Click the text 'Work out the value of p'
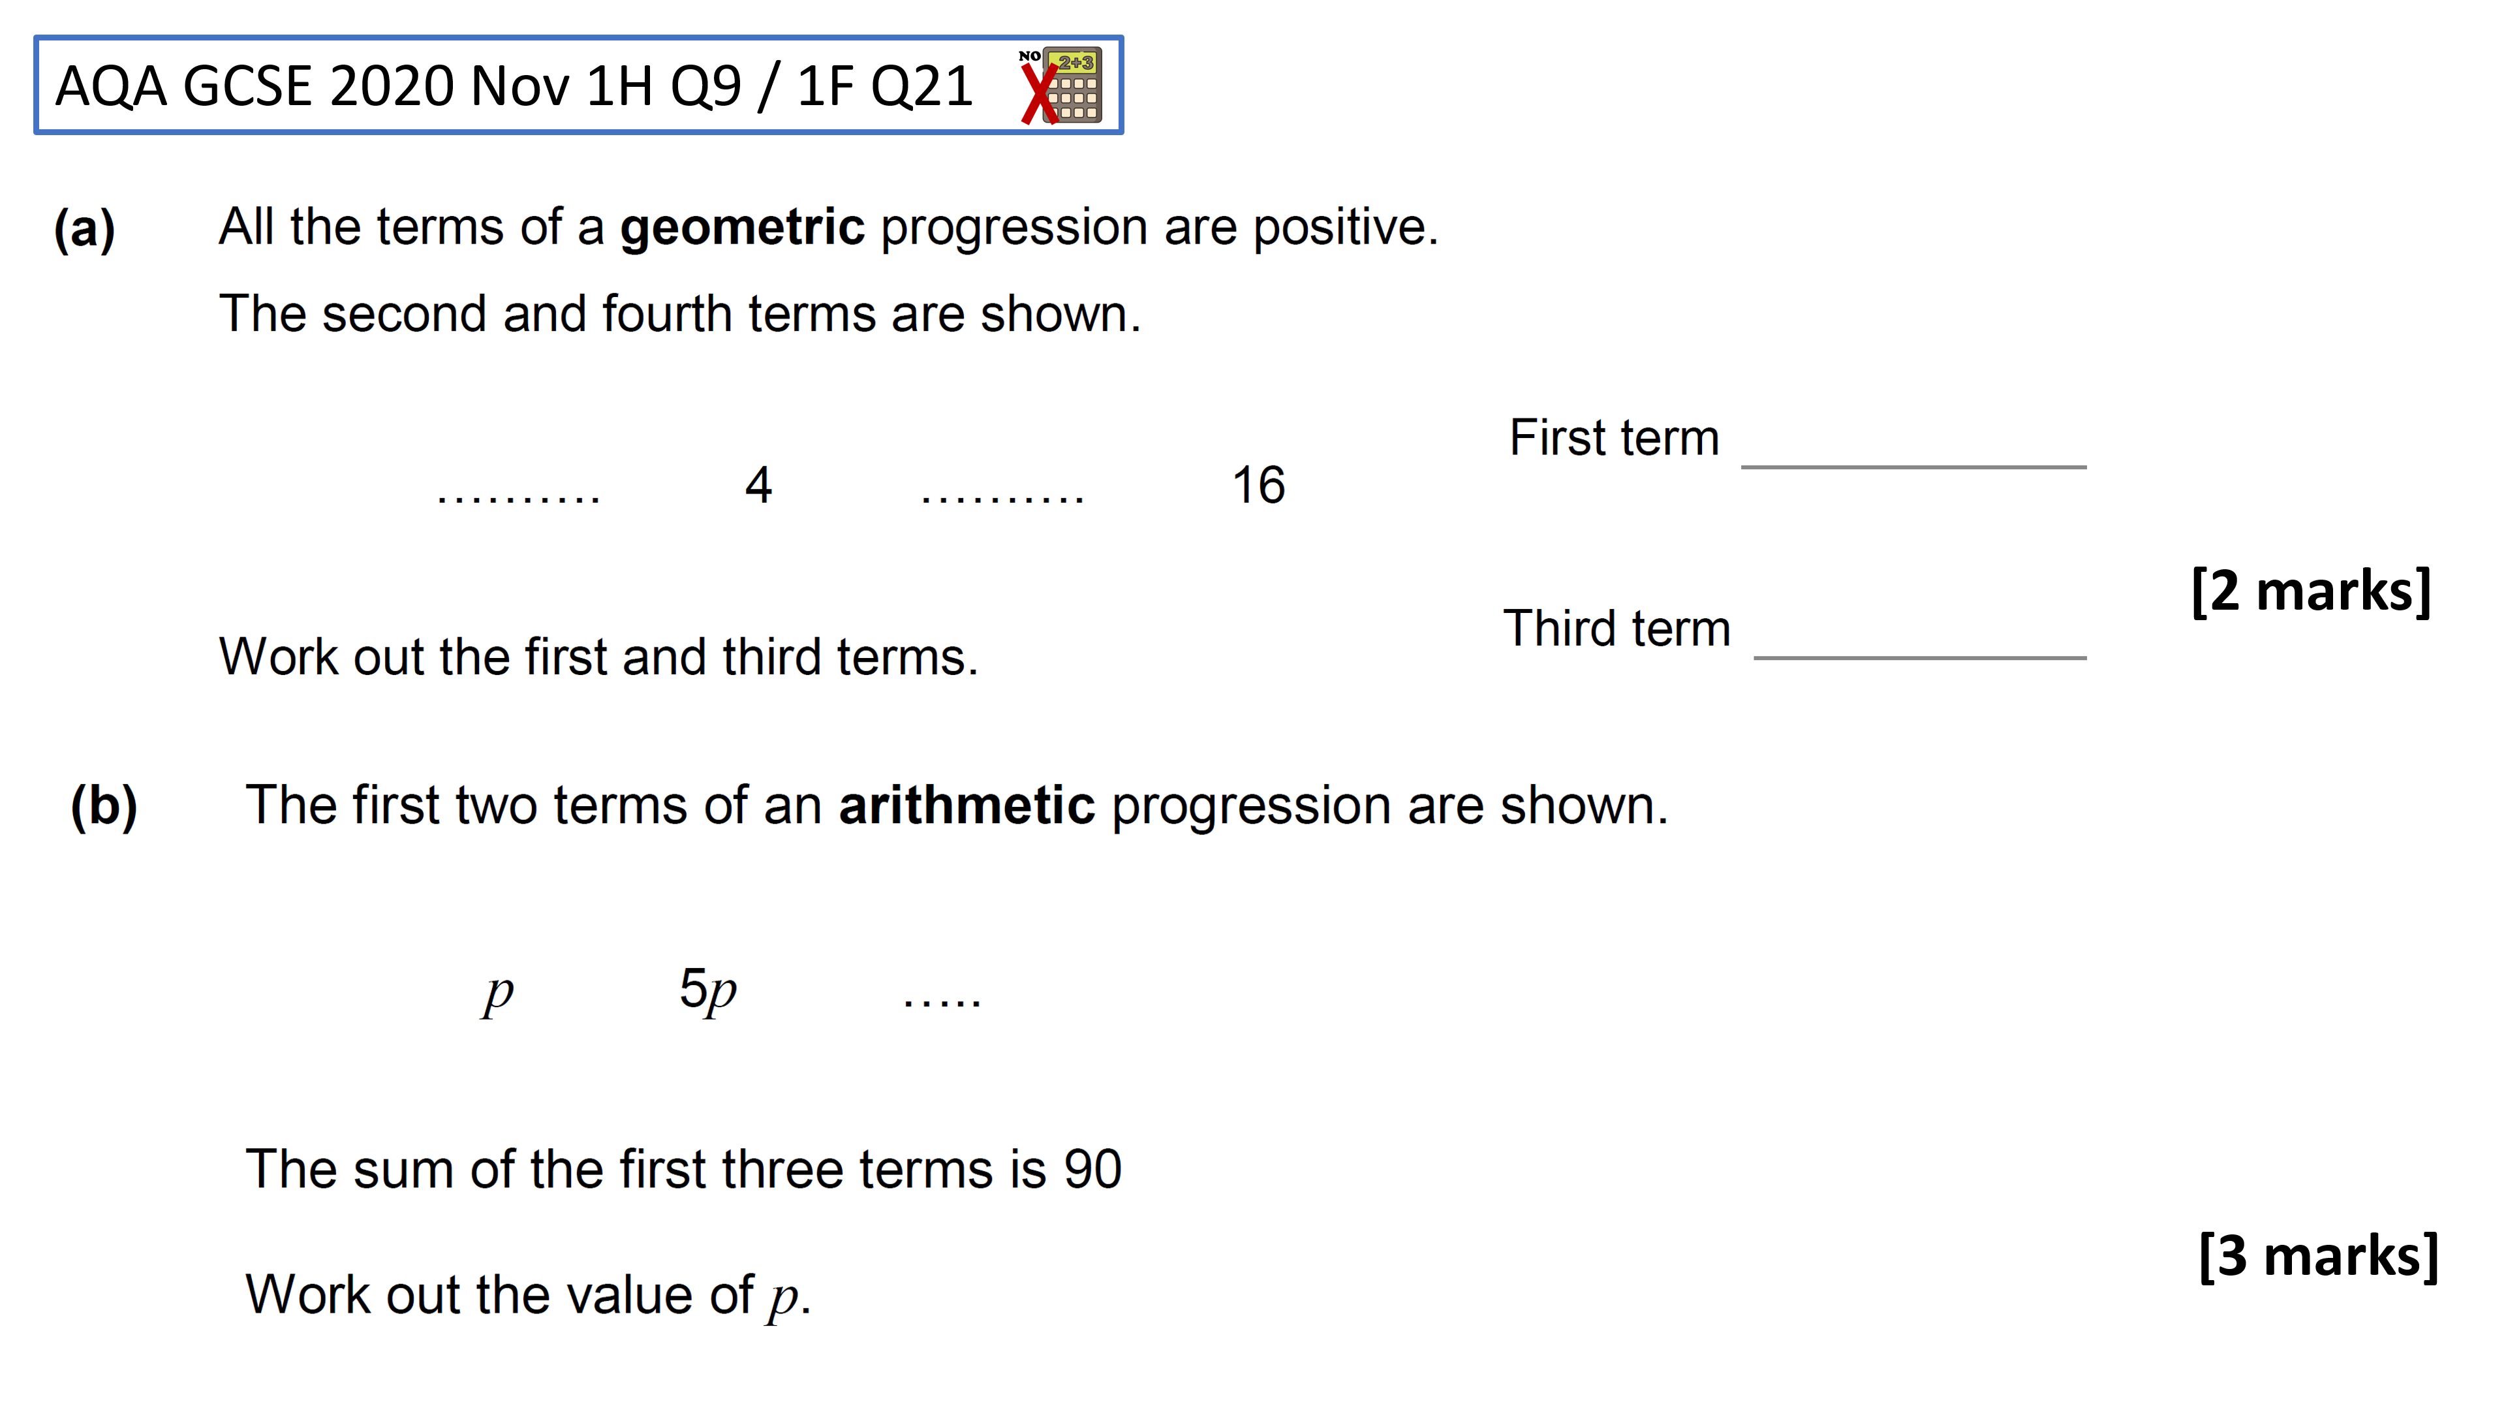The height and width of the screenshot is (1410, 2506). (x=528, y=1296)
